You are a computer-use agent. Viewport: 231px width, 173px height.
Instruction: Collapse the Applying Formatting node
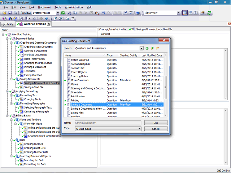point(7,91)
